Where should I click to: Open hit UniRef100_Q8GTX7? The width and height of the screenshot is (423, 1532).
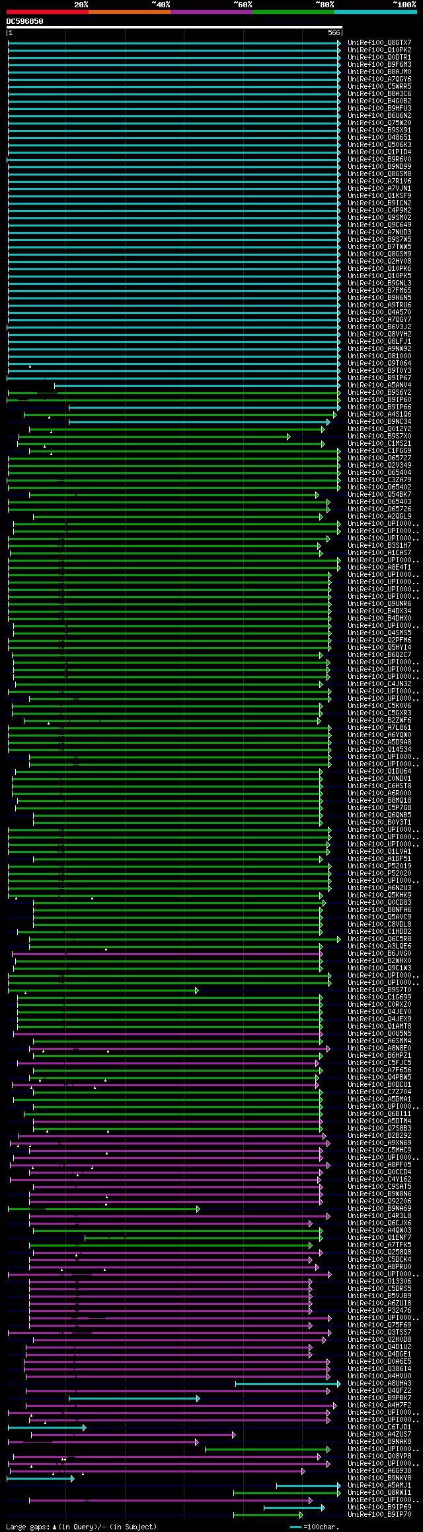coord(379,43)
